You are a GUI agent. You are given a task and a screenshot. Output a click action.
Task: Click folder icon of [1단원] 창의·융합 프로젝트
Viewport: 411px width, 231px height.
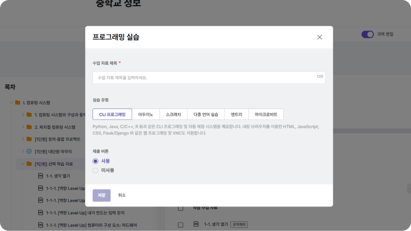coord(29,139)
